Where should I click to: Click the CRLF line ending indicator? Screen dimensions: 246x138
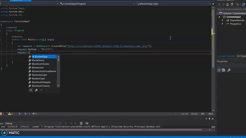[x=211, y=114]
